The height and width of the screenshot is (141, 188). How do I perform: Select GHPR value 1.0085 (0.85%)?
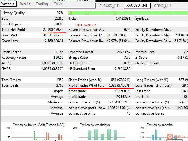coord(52,69)
